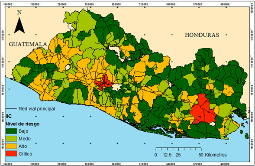This screenshot has width=255, height=166.
Task: Click the Alto legend label text
Action: coord(23,146)
